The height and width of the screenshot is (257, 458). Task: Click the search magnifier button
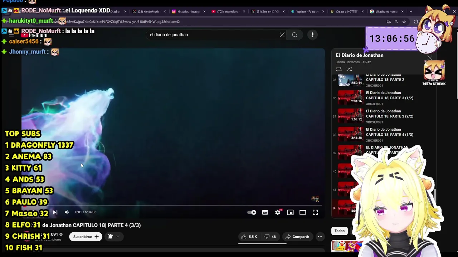click(294, 35)
